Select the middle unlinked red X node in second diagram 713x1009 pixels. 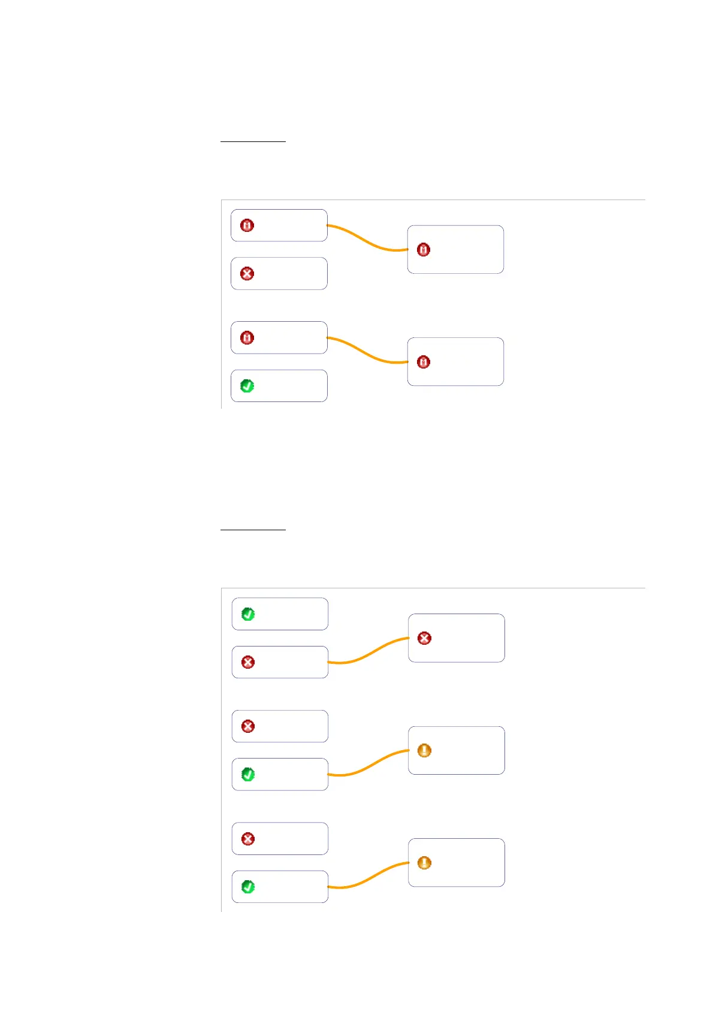(280, 726)
